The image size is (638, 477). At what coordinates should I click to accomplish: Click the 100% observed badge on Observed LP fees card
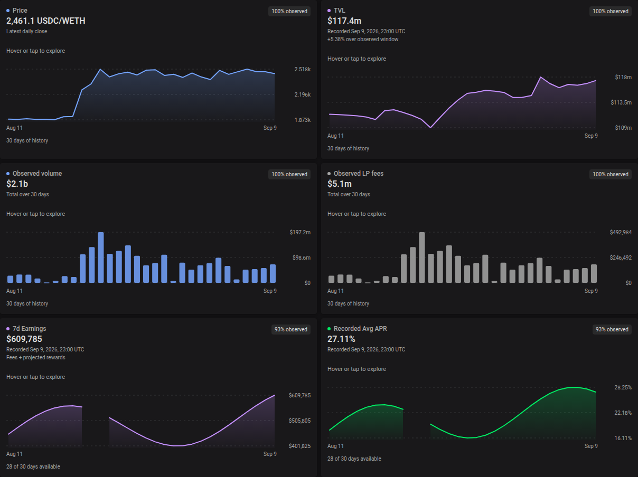[611, 174]
